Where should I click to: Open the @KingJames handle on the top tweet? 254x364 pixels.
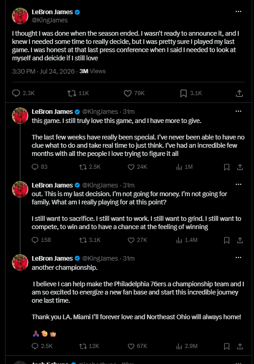coord(49,20)
